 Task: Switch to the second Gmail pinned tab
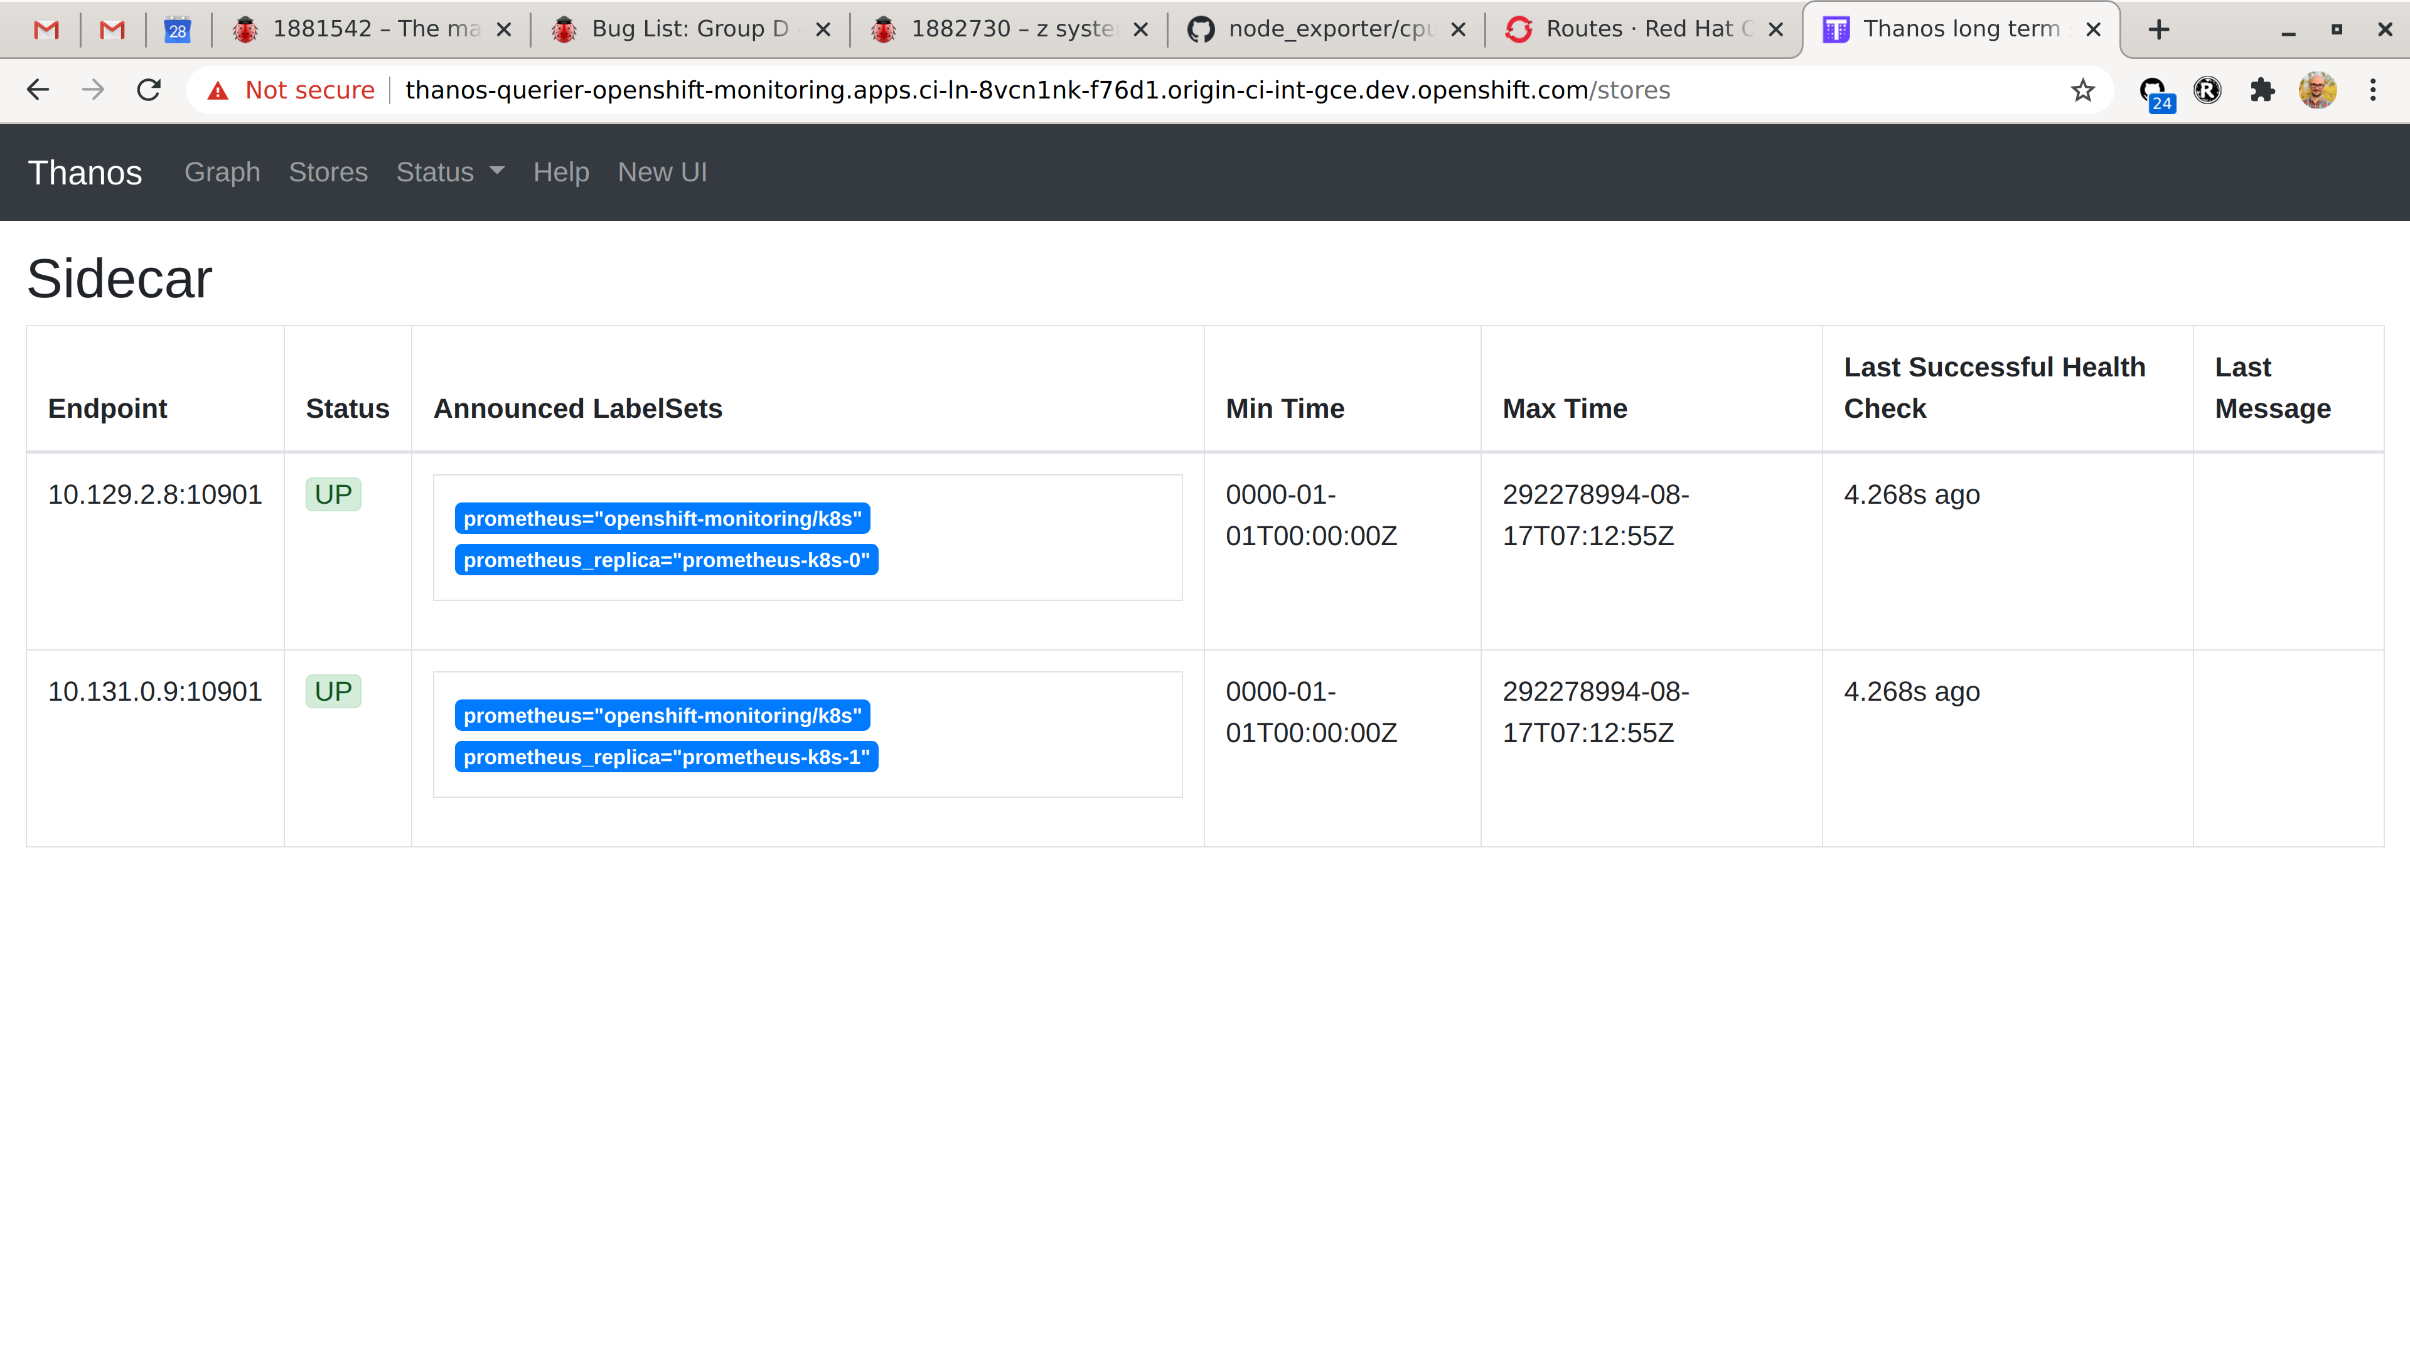point(112,30)
